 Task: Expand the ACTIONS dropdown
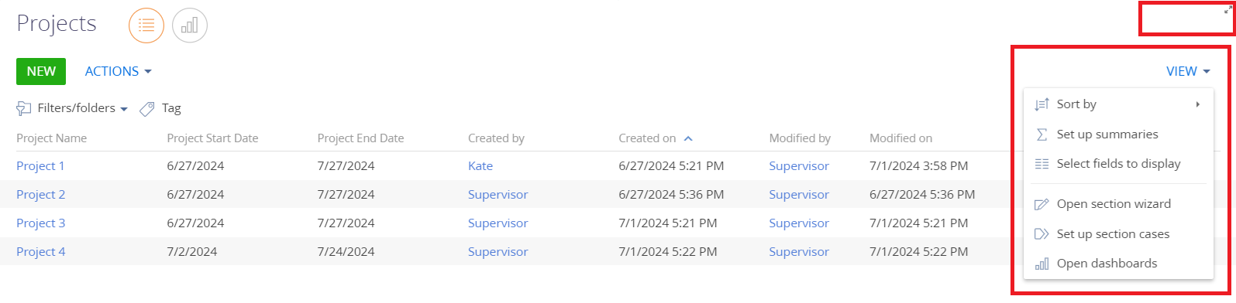[118, 71]
